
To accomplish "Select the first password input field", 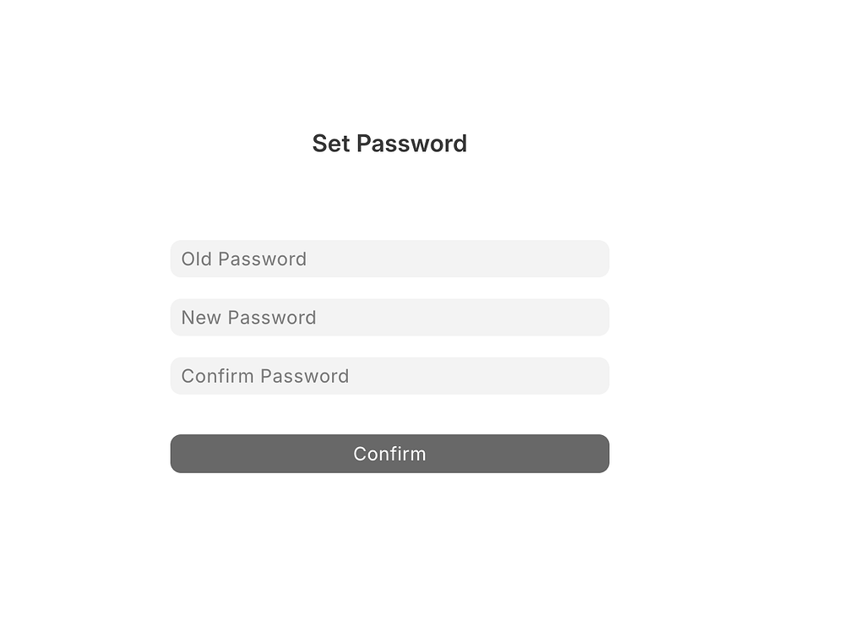I will tap(389, 259).
